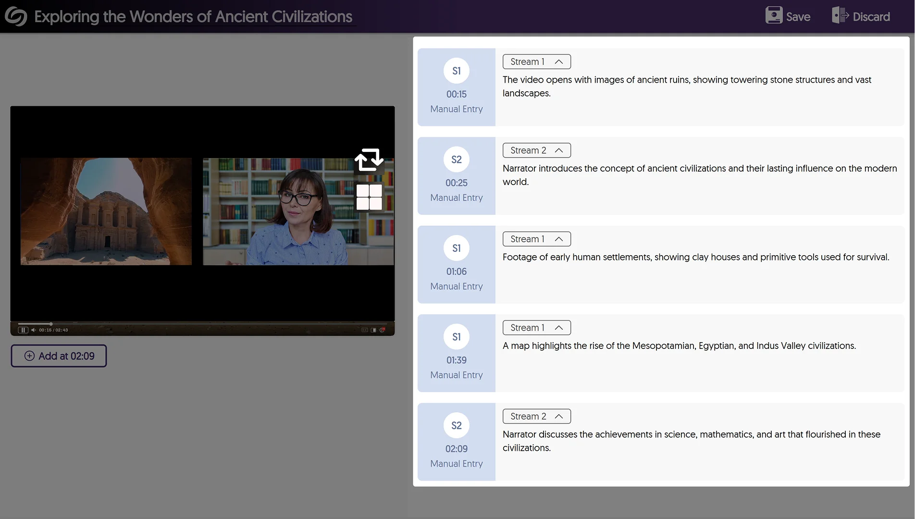915x519 pixels.
Task: Click the Save button
Action: point(788,16)
